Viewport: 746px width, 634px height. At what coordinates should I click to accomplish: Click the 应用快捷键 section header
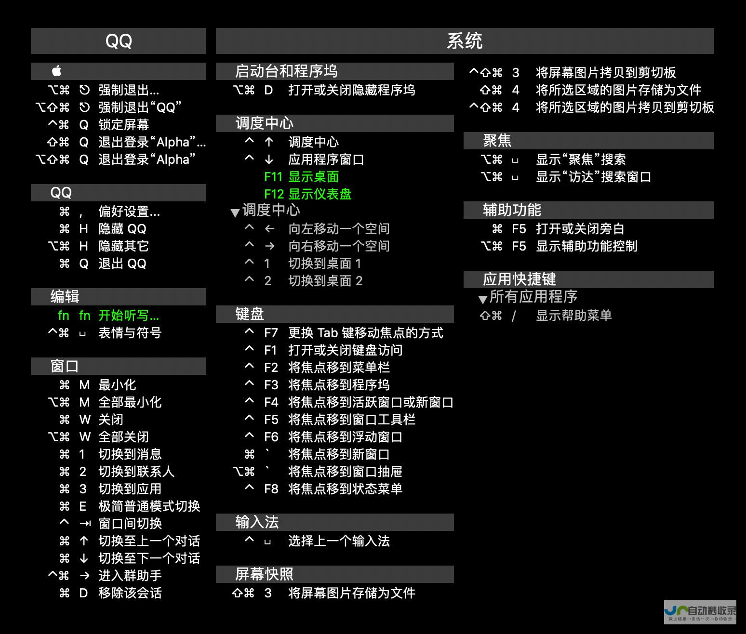[x=589, y=279]
